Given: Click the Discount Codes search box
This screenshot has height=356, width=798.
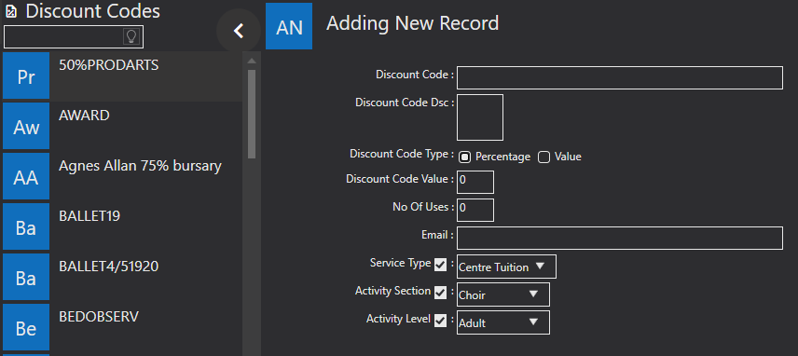Looking at the screenshot, I should click(74, 36).
